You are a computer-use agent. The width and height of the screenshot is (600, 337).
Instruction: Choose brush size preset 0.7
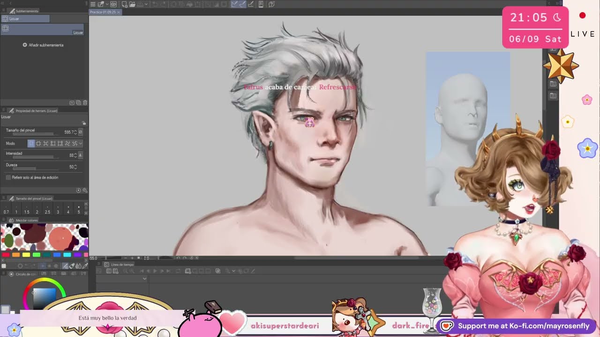click(x=6, y=209)
